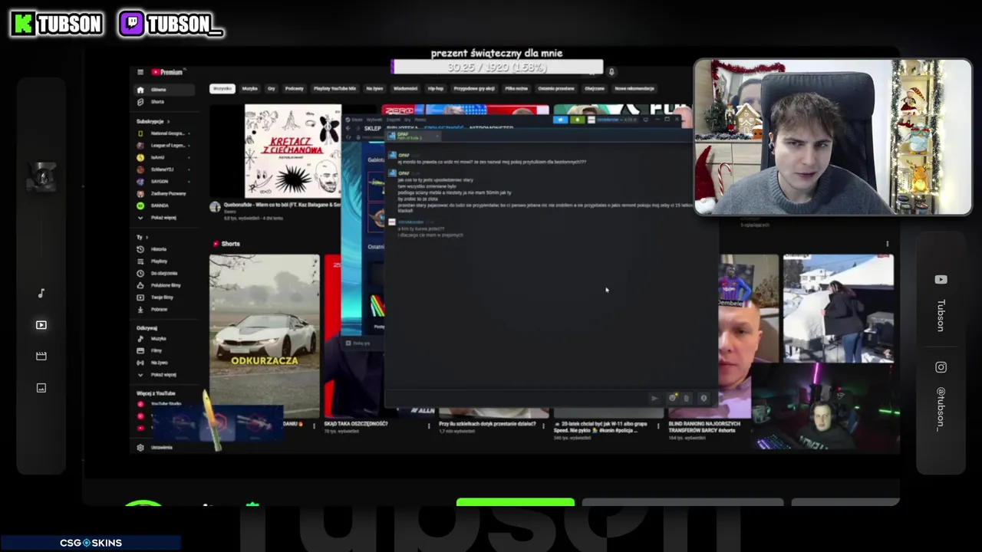Image resolution: width=982 pixels, height=552 pixels.
Task: Open the Quebonafide Wiem co to ból title
Action: click(x=282, y=205)
